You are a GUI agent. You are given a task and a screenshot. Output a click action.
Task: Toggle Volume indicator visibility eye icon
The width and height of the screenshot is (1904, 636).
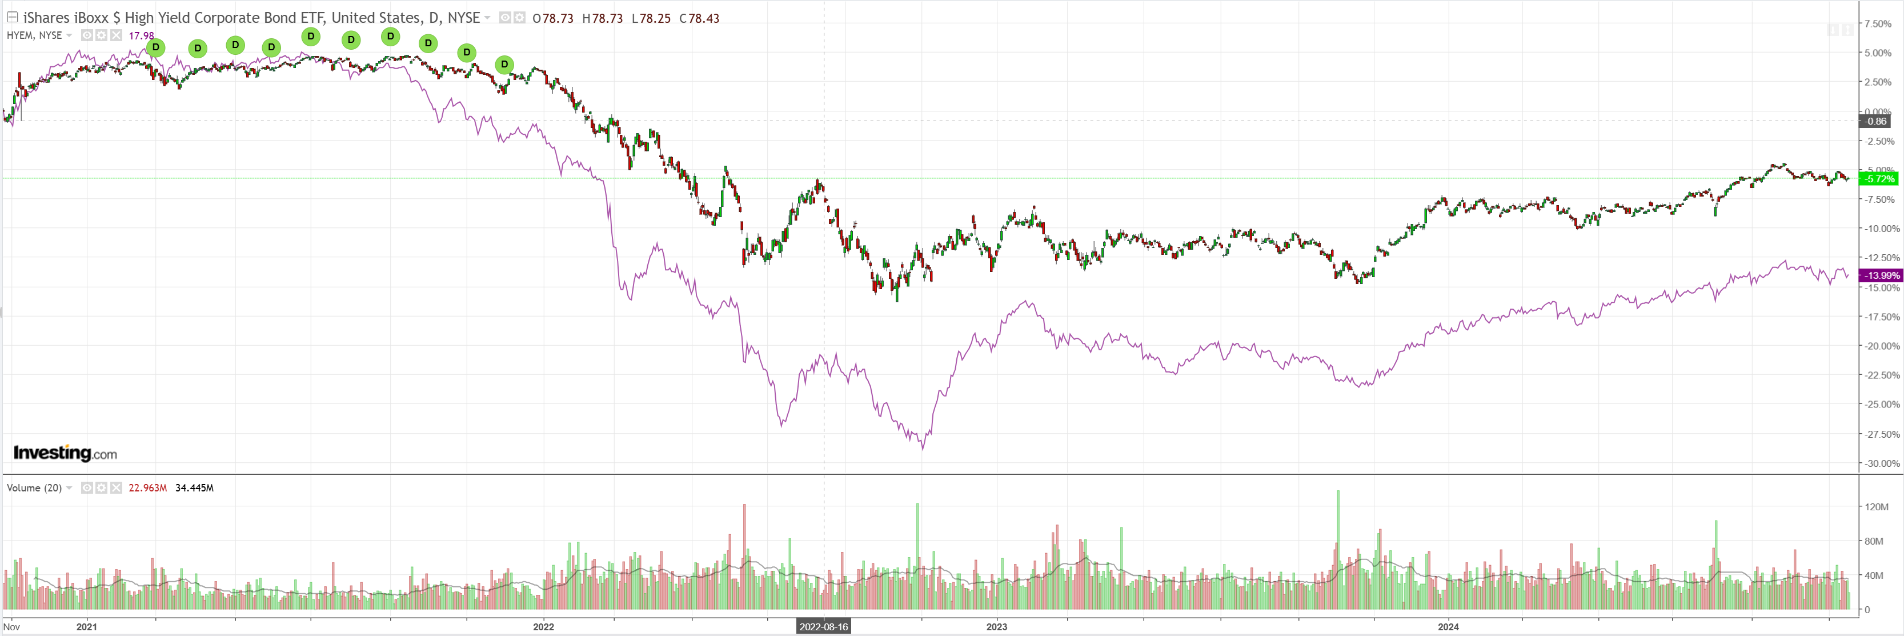(x=87, y=488)
